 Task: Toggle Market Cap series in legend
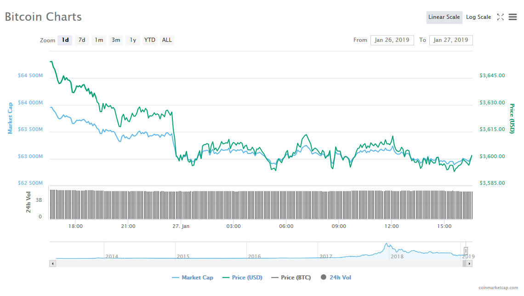pyautogui.click(x=193, y=278)
